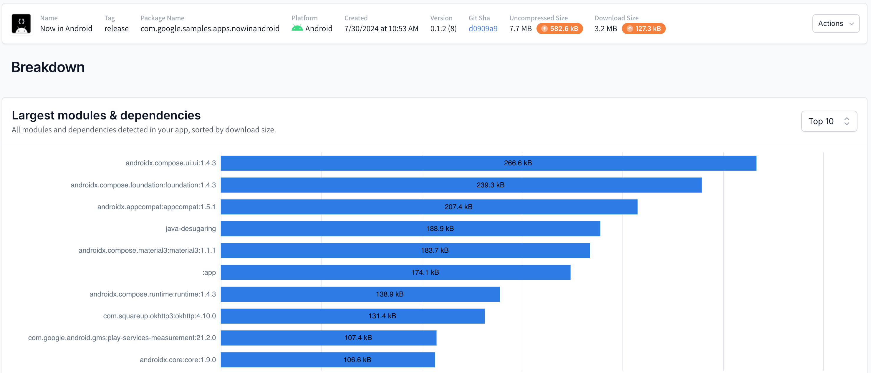Click the appcompat 207.4 kB bar
This screenshot has width=871, height=373.
(429, 207)
